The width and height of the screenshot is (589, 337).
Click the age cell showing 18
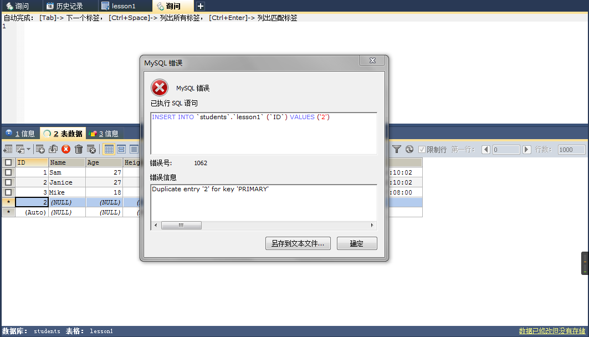click(104, 192)
